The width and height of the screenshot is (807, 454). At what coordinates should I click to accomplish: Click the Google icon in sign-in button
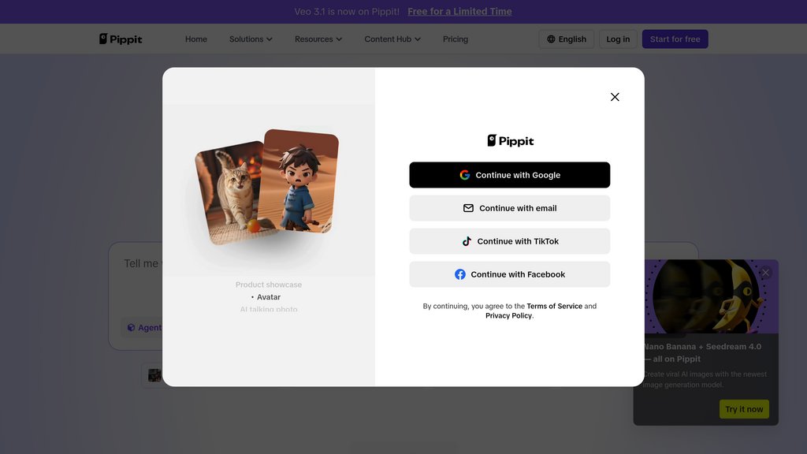465,175
